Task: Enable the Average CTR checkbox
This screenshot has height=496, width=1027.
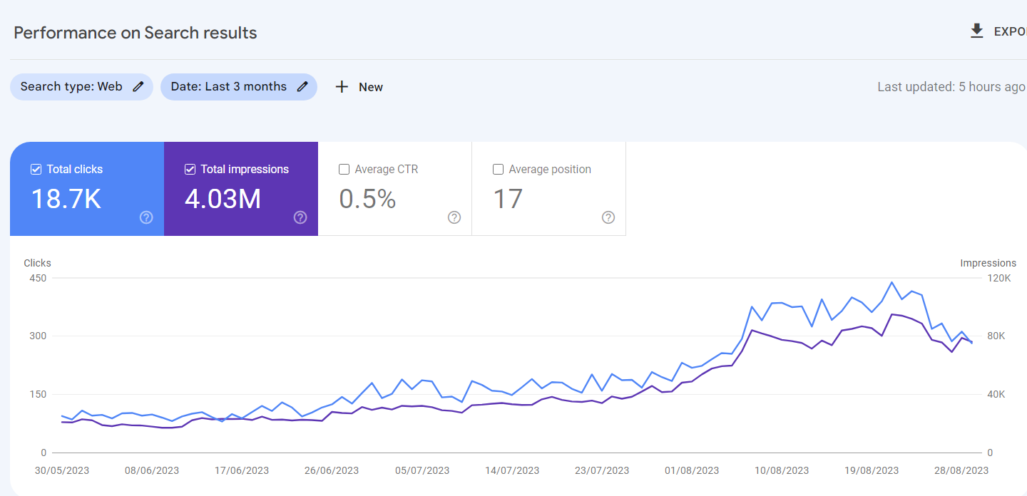Action: point(344,170)
